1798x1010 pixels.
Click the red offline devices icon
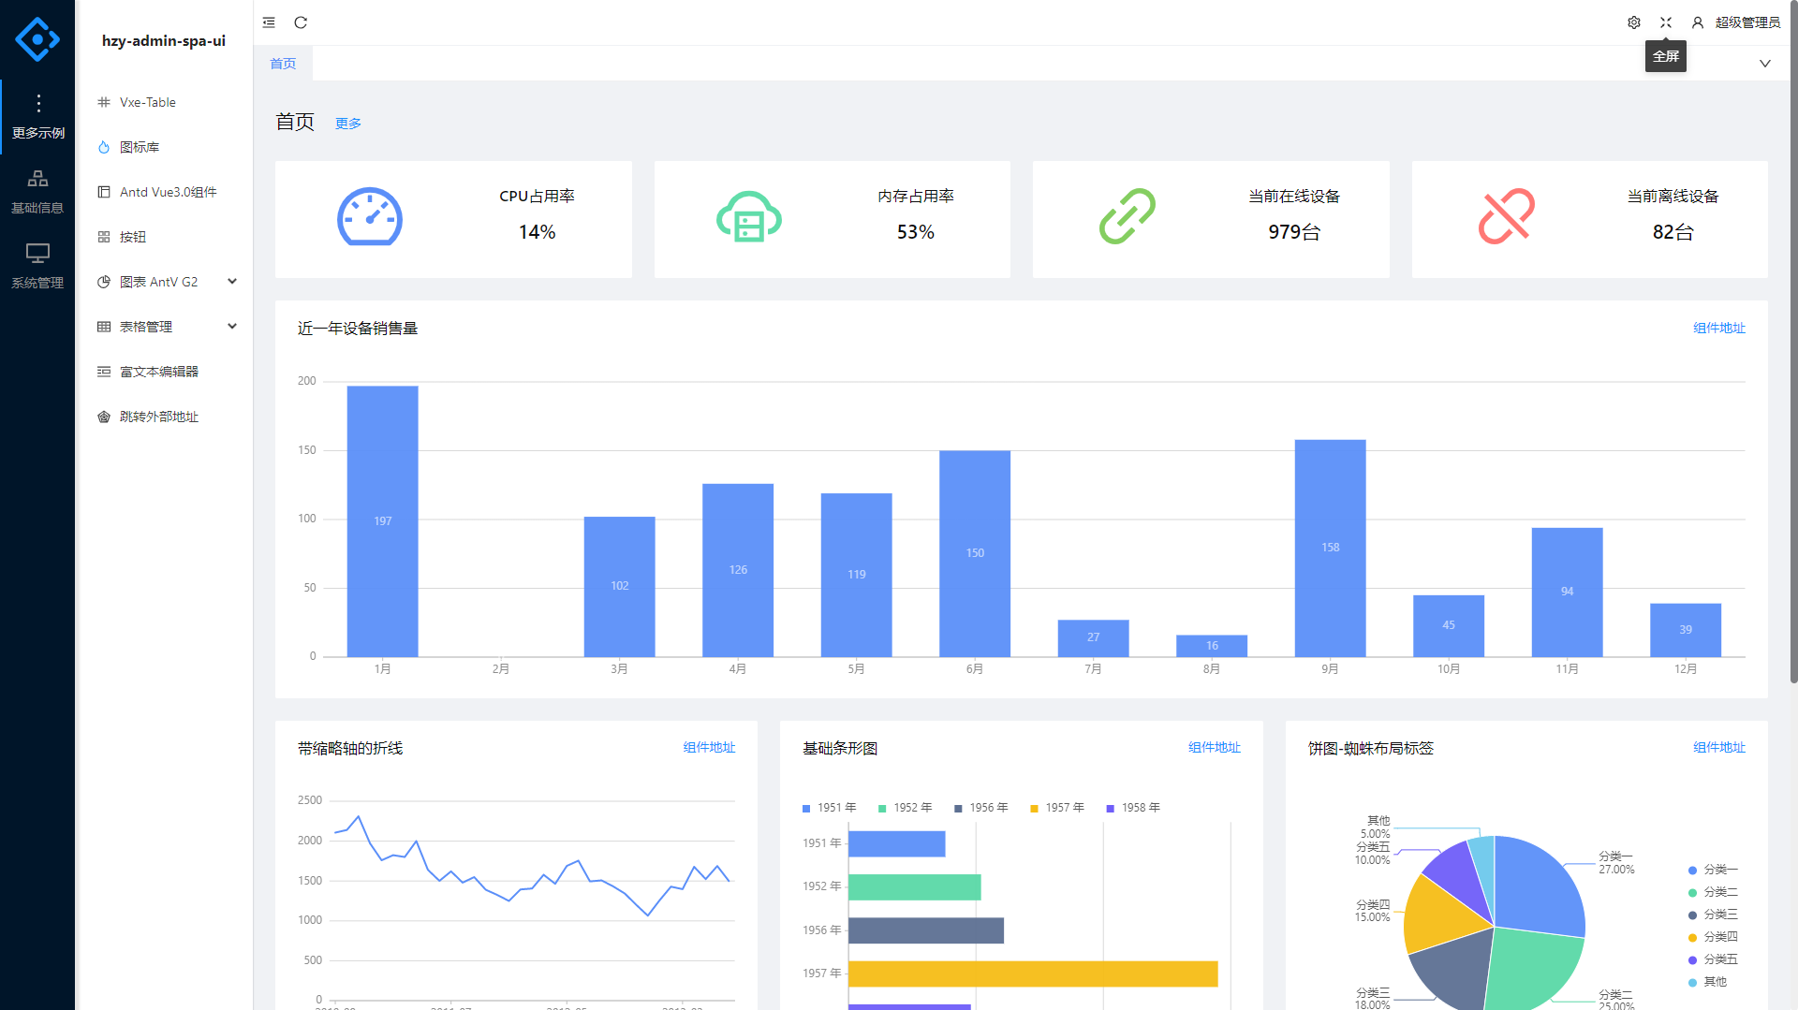point(1506,217)
